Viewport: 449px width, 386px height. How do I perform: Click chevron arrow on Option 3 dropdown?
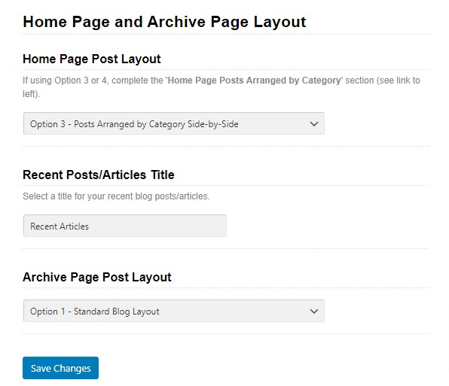[314, 124]
